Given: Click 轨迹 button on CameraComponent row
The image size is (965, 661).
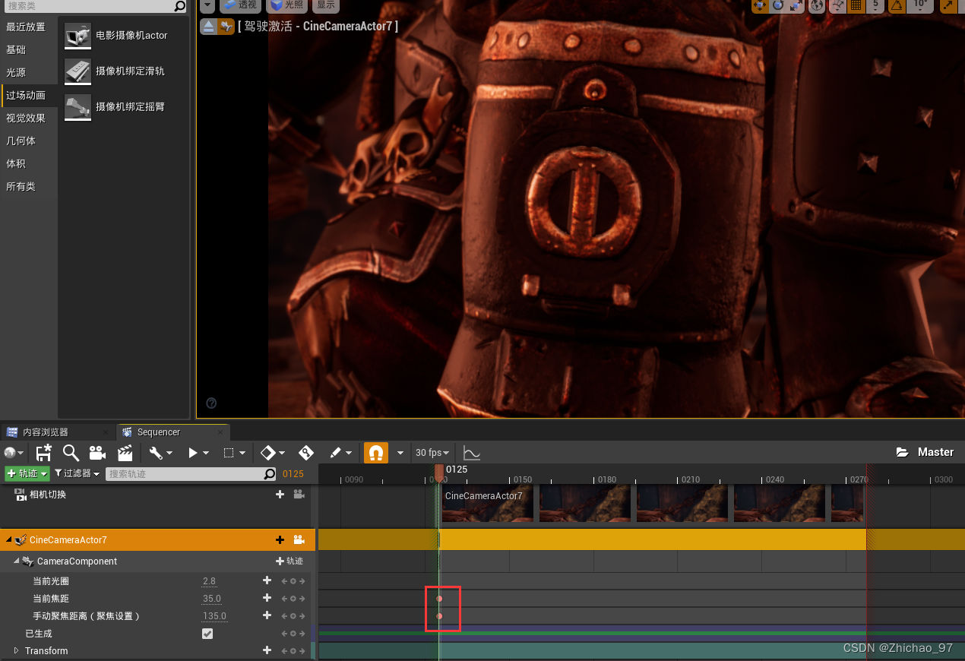Looking at the screenshot, I should tap(289, 561).
